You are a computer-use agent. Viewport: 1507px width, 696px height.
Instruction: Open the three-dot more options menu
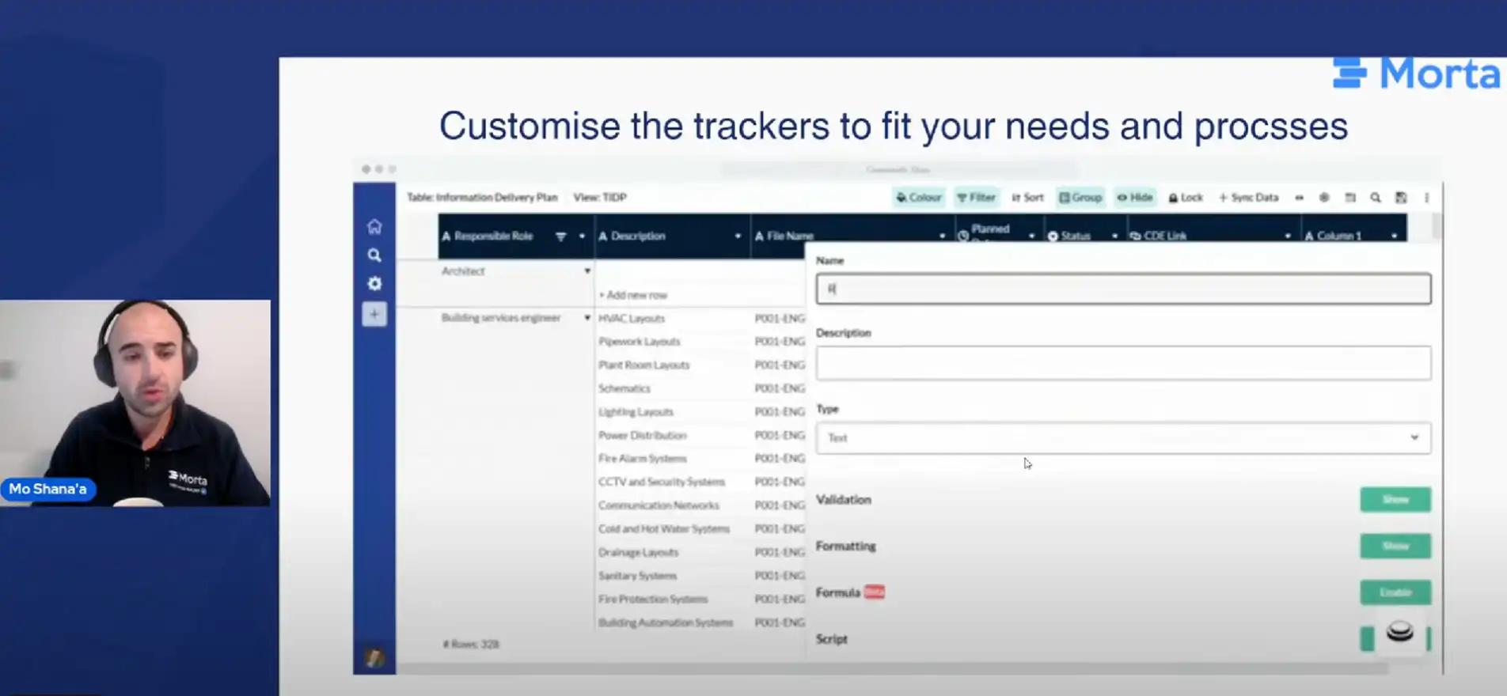tap(1427, 198)
